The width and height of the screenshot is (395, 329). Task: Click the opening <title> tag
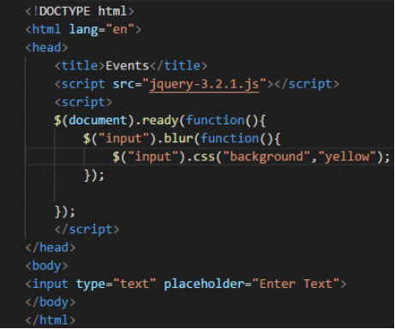tap(80, 66)
